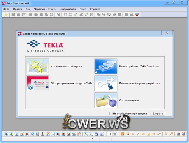This screenshot has height=143, width=189.
Task: Select the arrow cursor select-all switch
Action: coord(6,134)
